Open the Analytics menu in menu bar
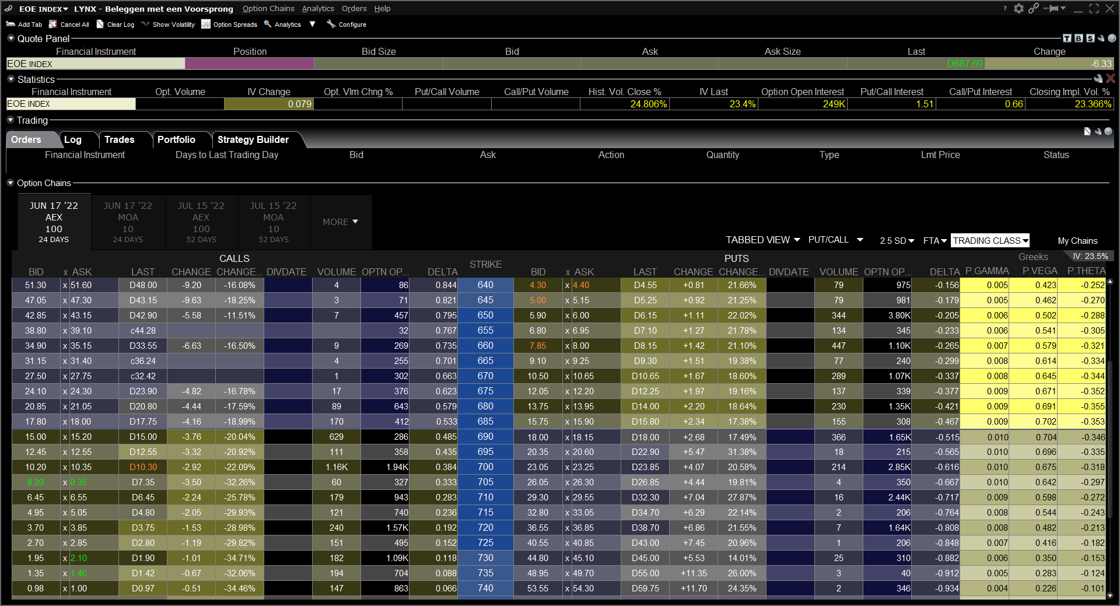This screenshot has height=606, width=1120. 318,9
